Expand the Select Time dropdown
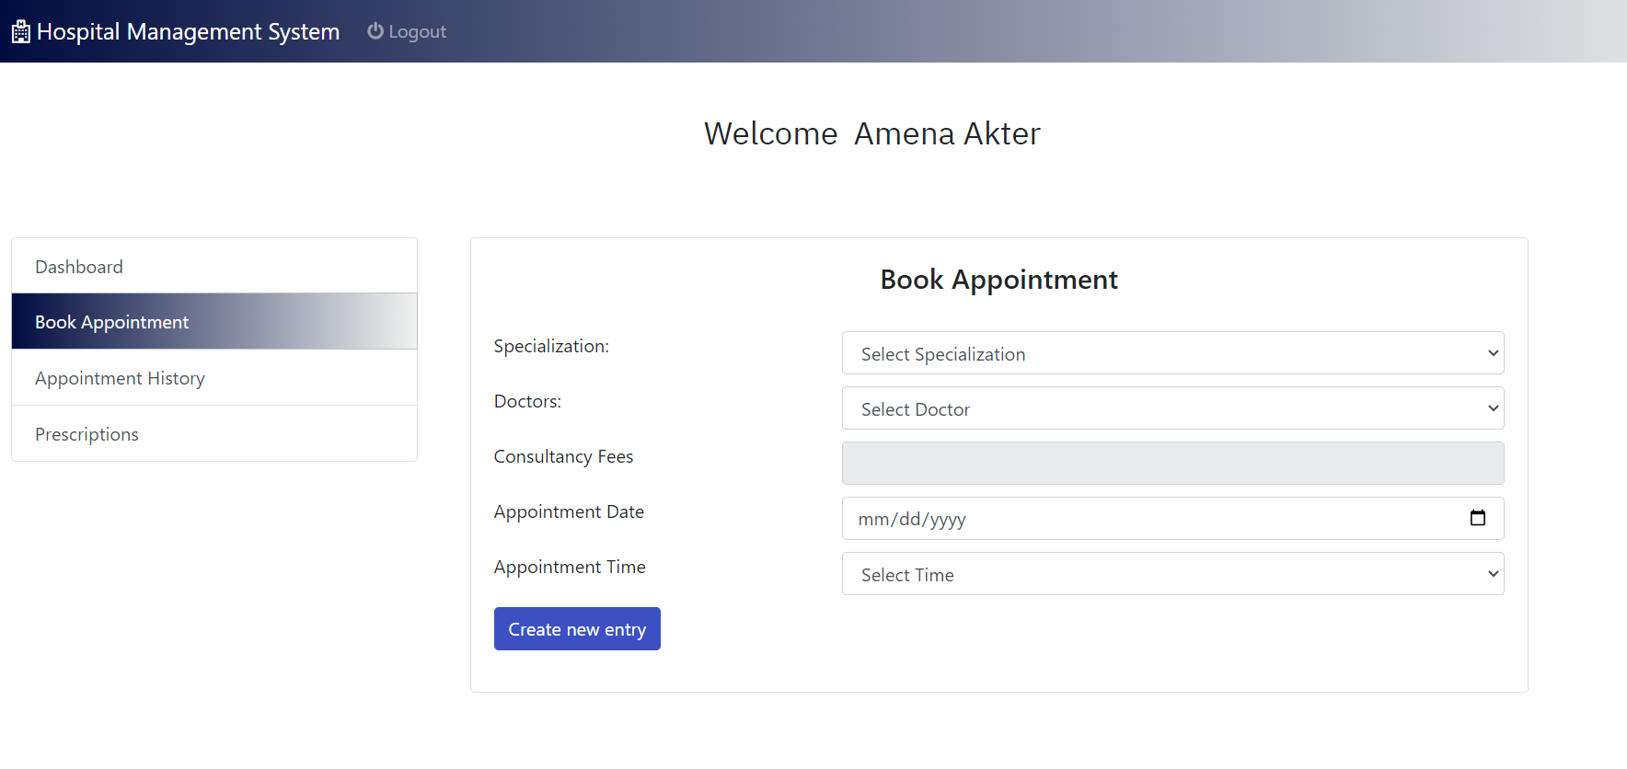Image resolution: width=1627 pixels, height=769 pixels. [1172, 574]
